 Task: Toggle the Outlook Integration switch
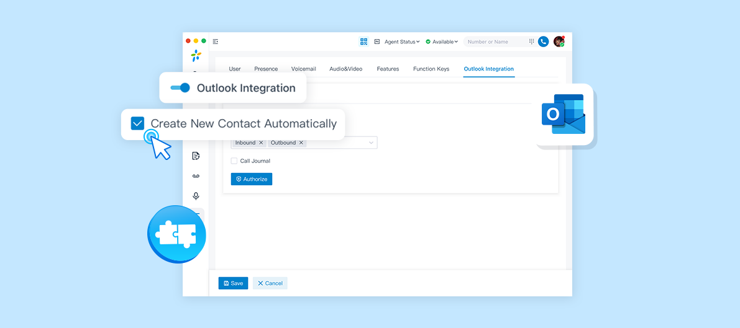coord(180,88)
